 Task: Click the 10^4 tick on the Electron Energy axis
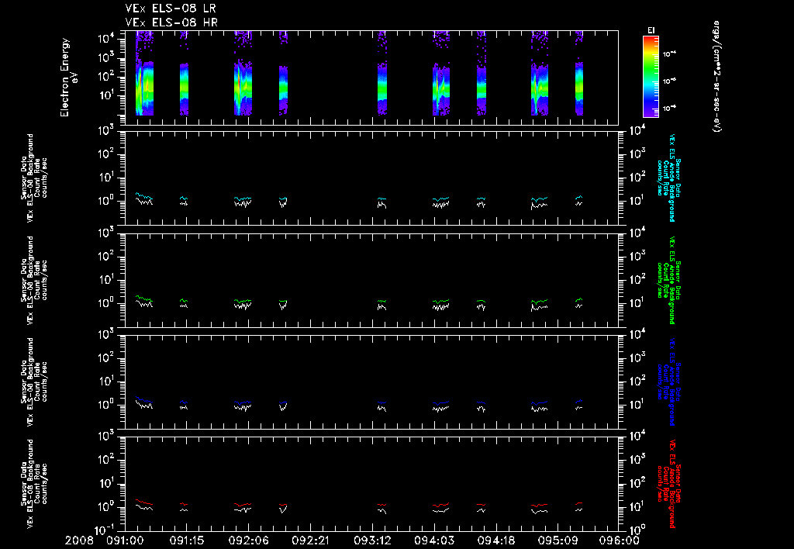(x=108, y=39)
